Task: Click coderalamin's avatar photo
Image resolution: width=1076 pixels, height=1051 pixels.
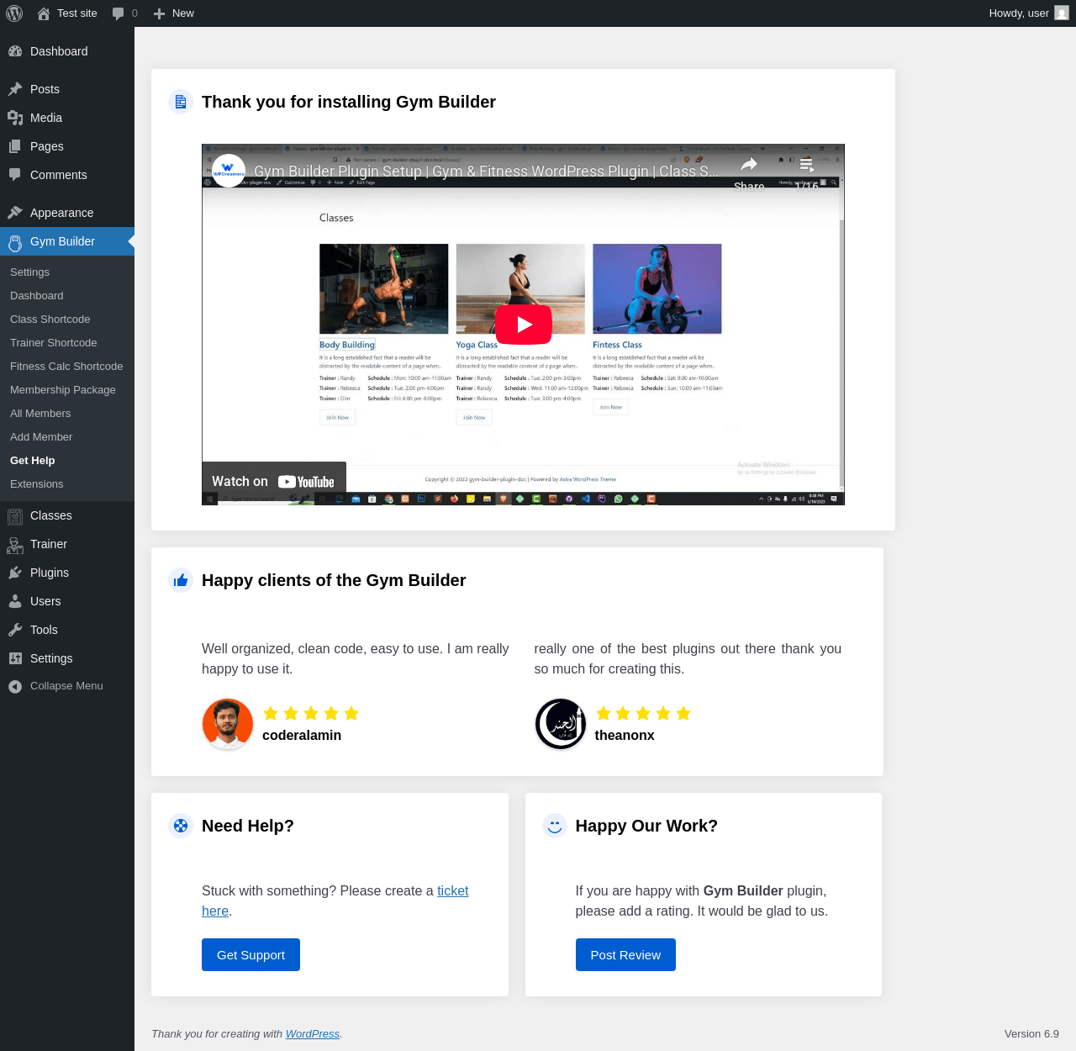Action: (x=228, y=724)
